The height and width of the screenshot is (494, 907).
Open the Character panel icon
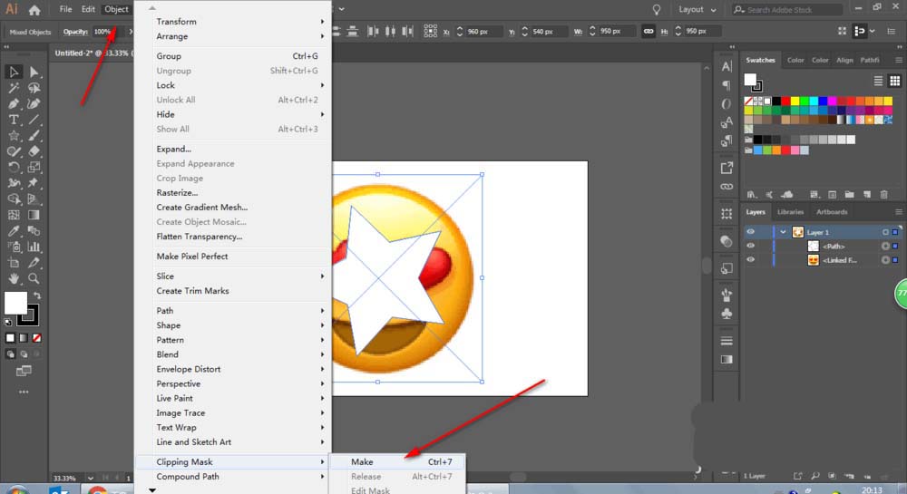[727, 67]
